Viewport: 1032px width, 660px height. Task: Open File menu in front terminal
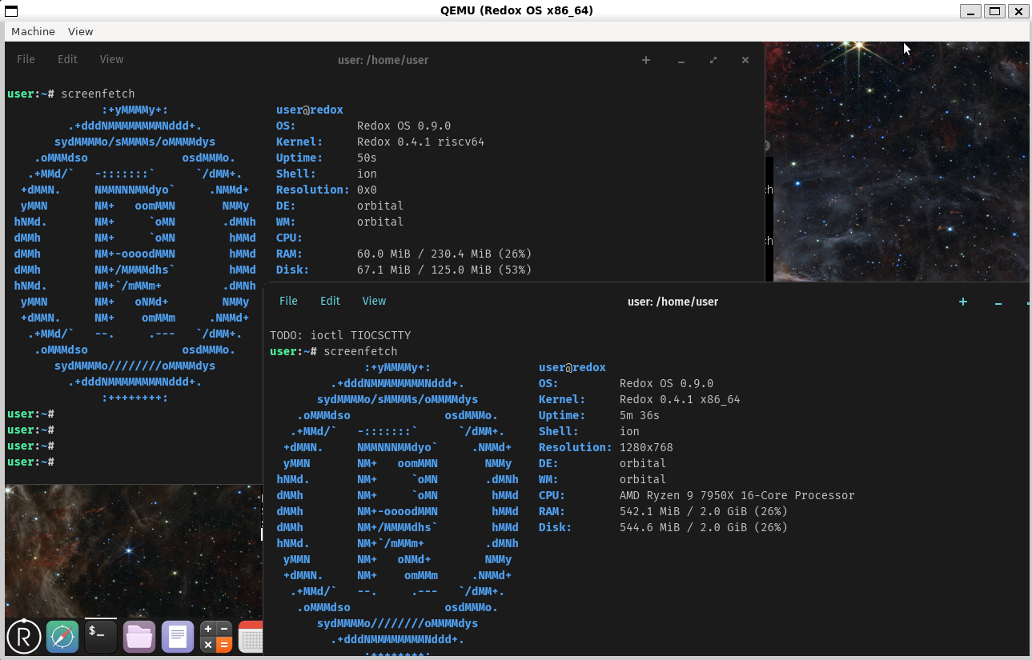tap(288, 301)
